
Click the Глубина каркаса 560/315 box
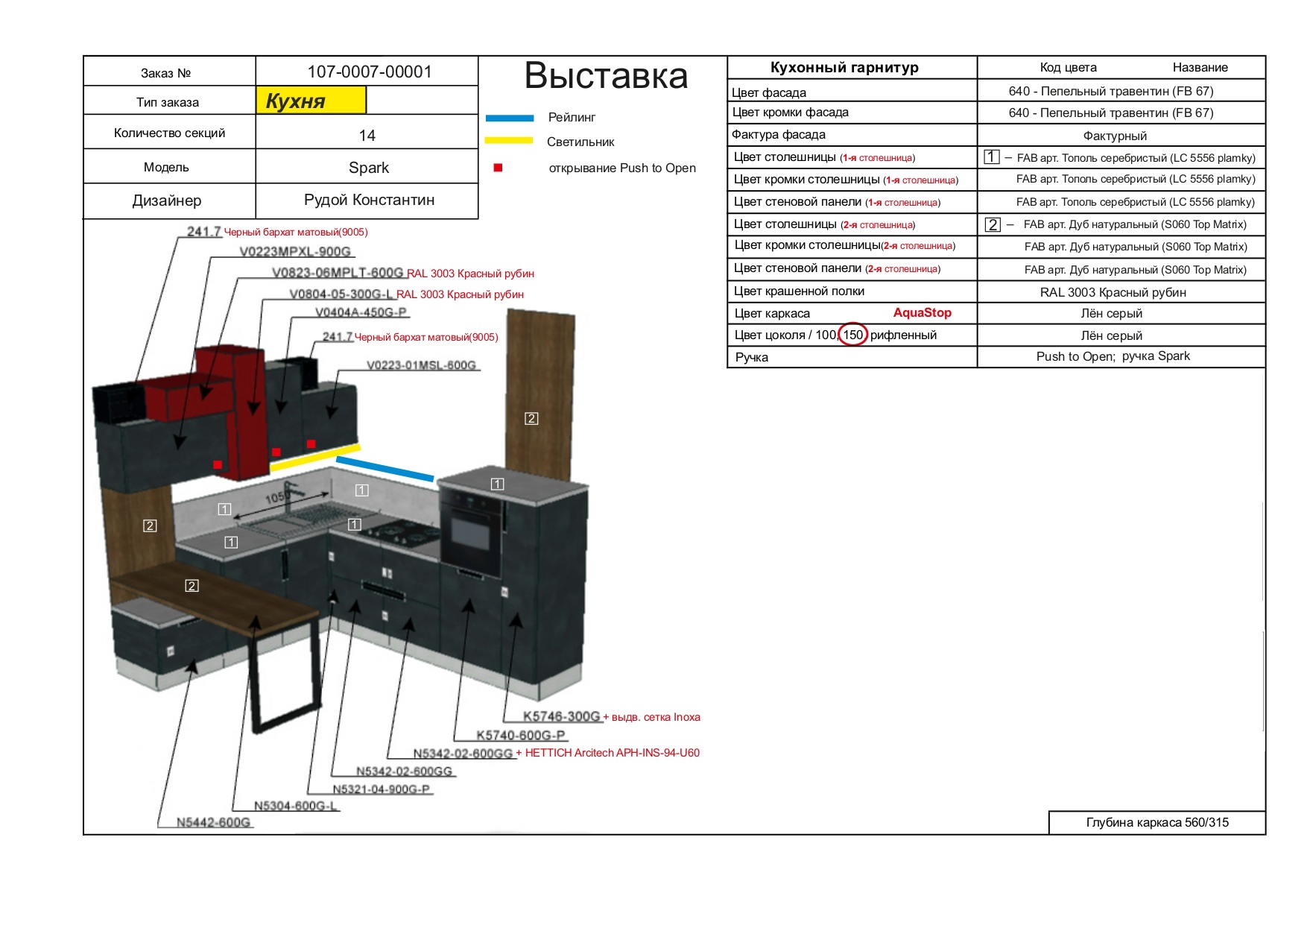(1156, 822)
